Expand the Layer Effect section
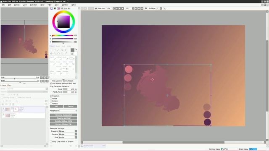The height and width of the screenshot is (151, 269). (1, 85)
